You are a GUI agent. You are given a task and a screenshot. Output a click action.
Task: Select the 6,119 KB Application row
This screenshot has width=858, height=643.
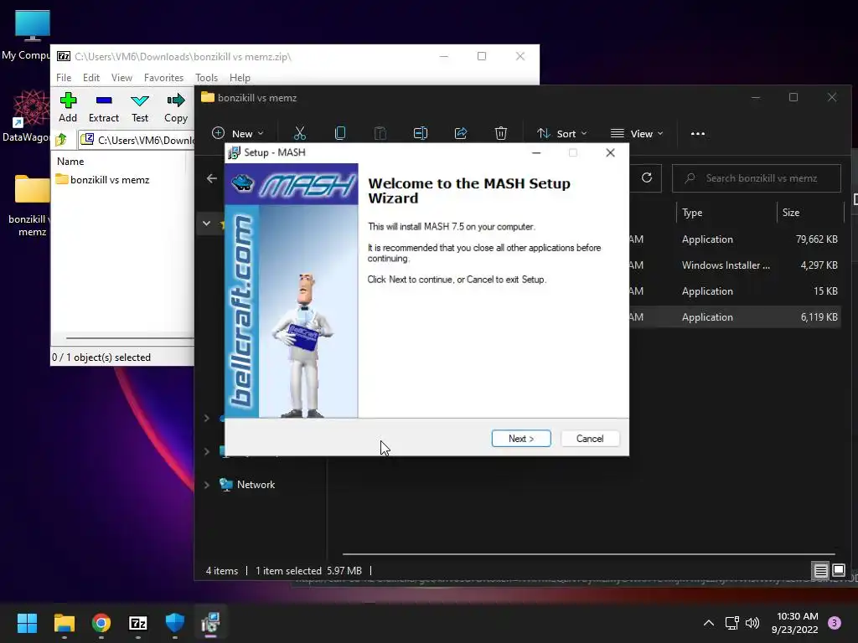click(733, 317)
